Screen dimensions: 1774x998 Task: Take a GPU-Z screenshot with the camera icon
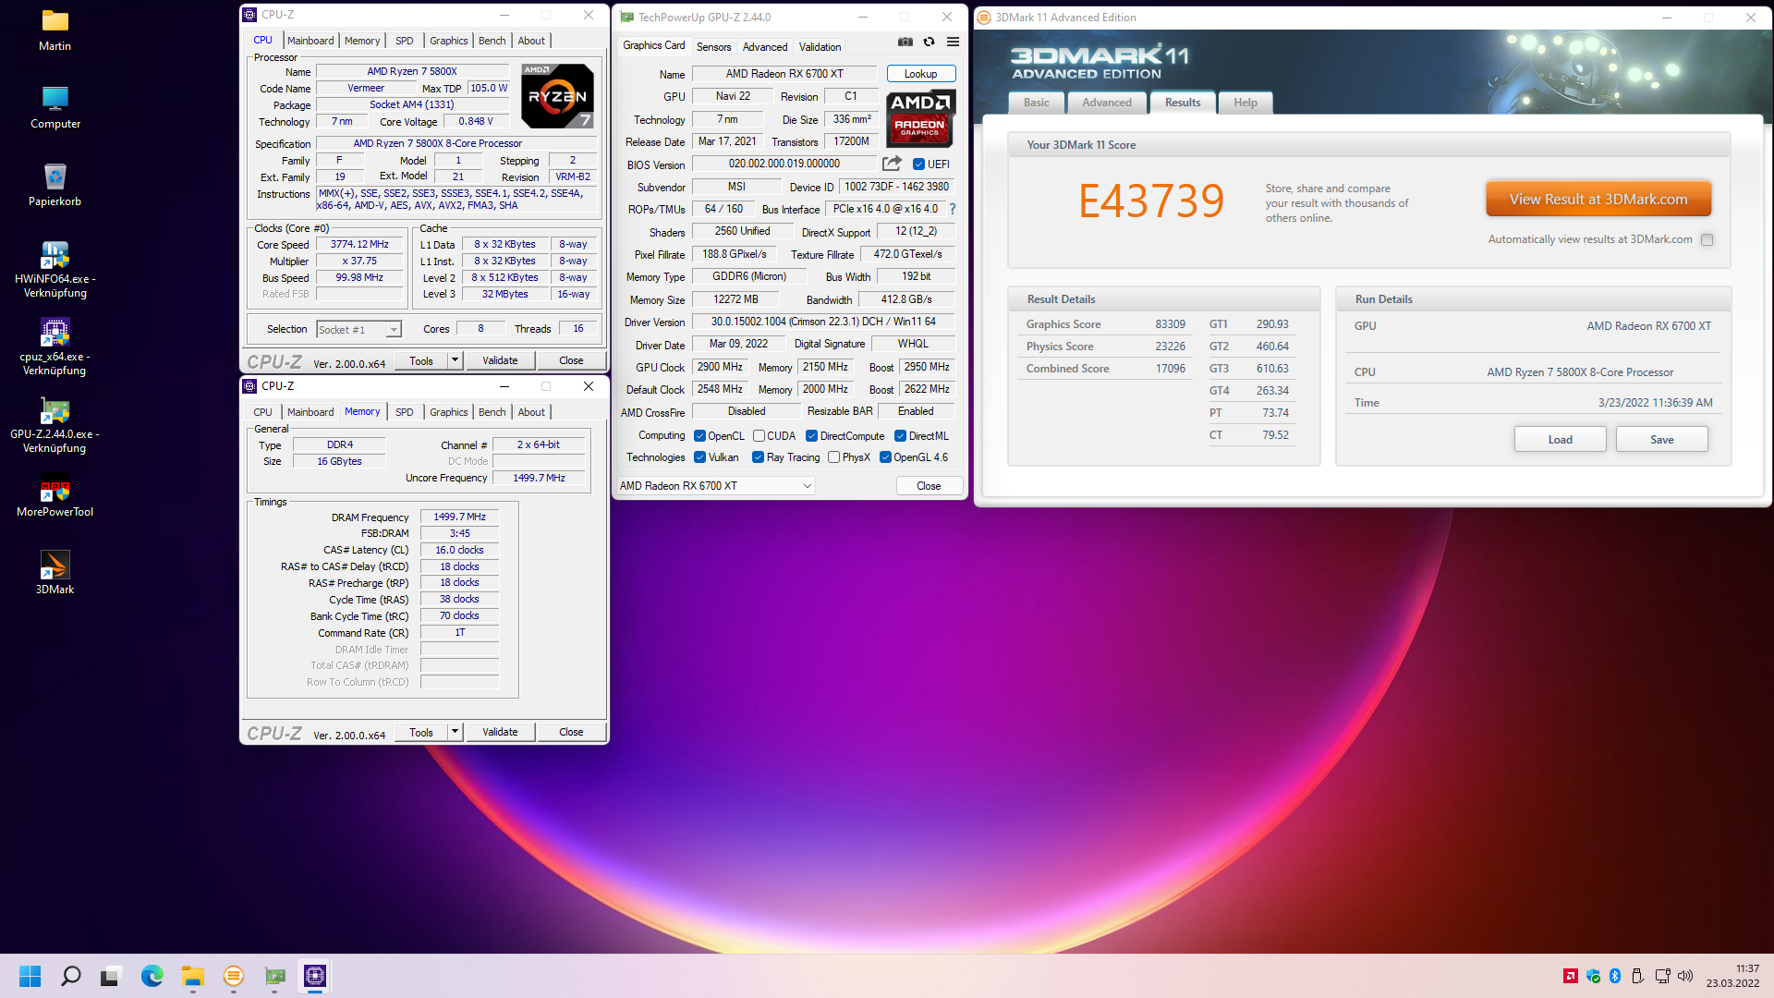905,42
